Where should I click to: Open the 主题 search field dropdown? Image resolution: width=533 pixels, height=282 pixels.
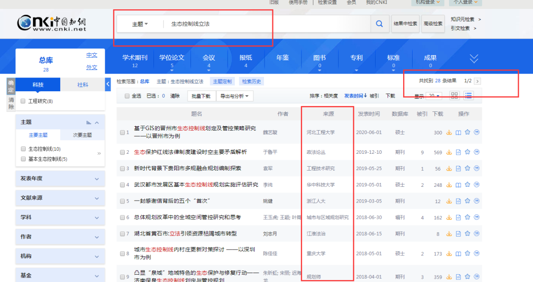pos(140,24)
